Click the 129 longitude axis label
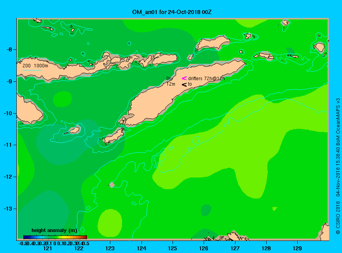The image size is (342, 253). click(x=297, y=248)
